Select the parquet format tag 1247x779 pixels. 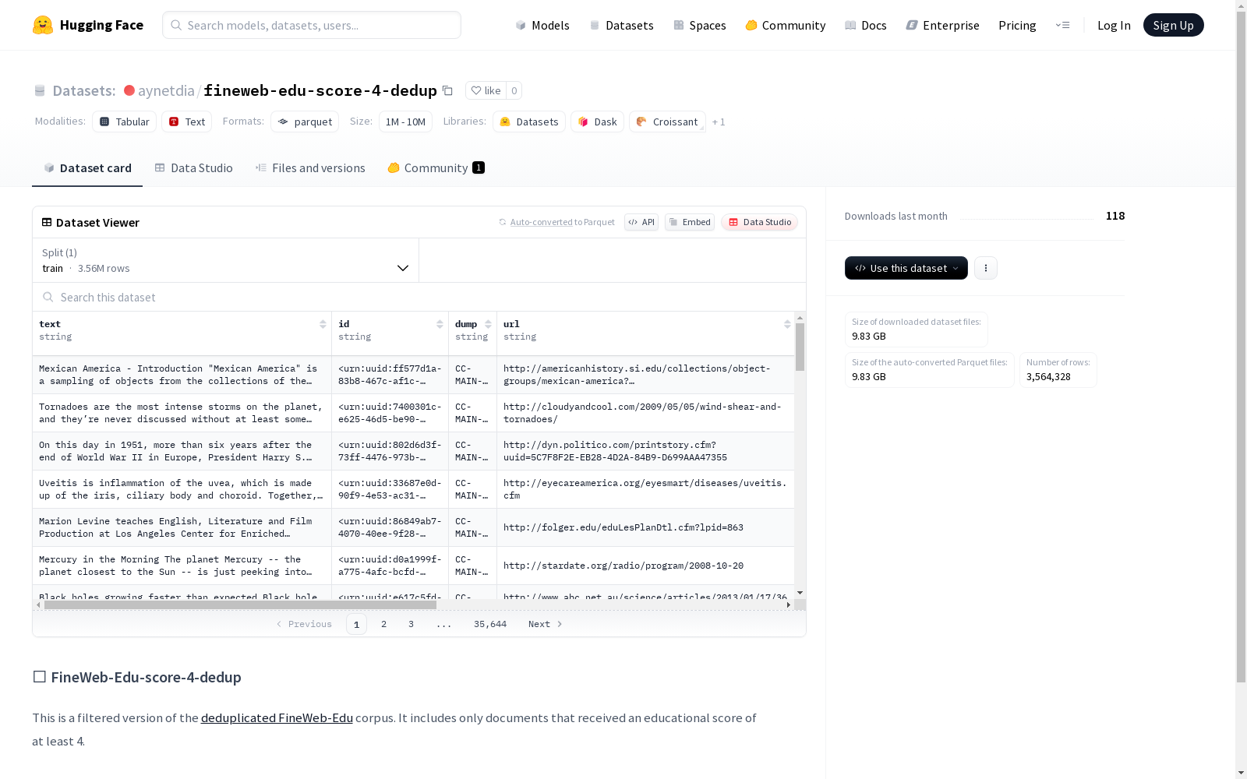(x=305, y=122)
